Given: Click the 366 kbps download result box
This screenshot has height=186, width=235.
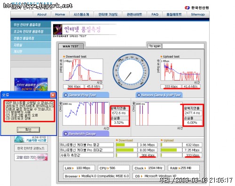Looking at the screenshot, I should click(x=74, y=86).
